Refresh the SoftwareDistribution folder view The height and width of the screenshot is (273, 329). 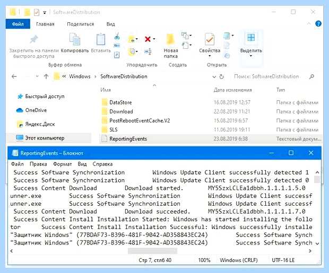point(222,76)
